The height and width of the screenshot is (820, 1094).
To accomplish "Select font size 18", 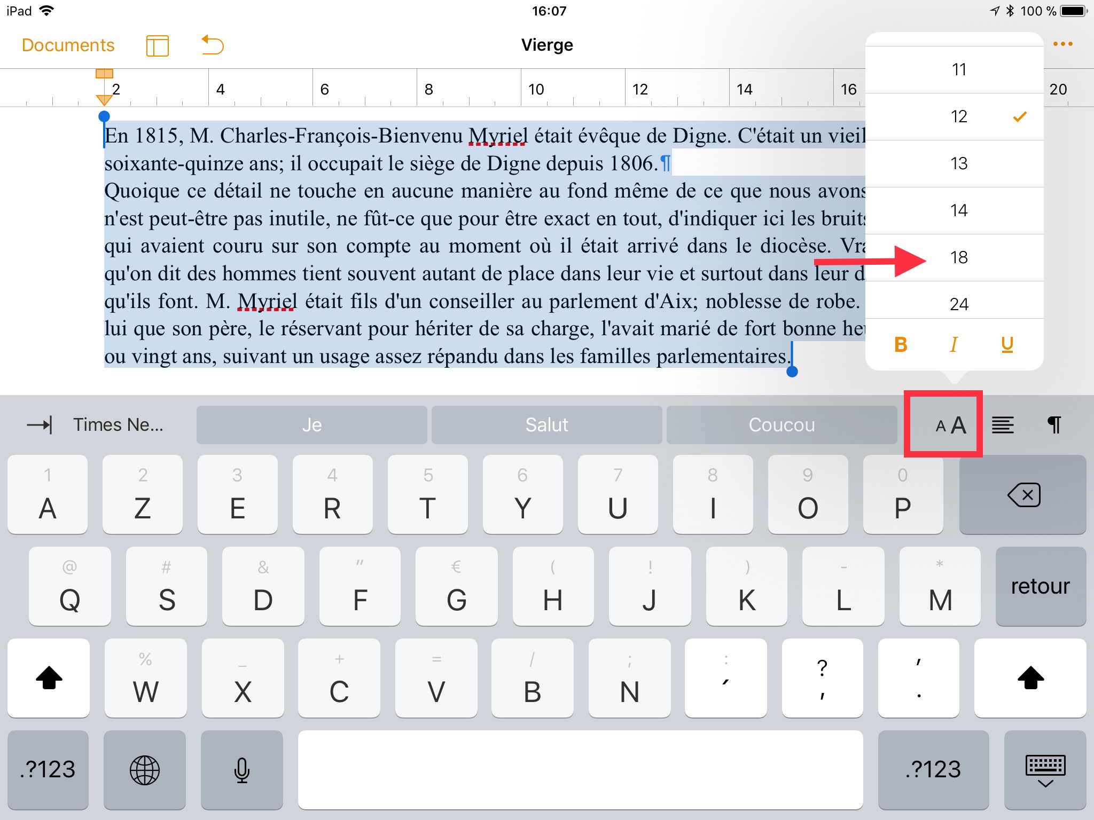I will pos(959,258).
